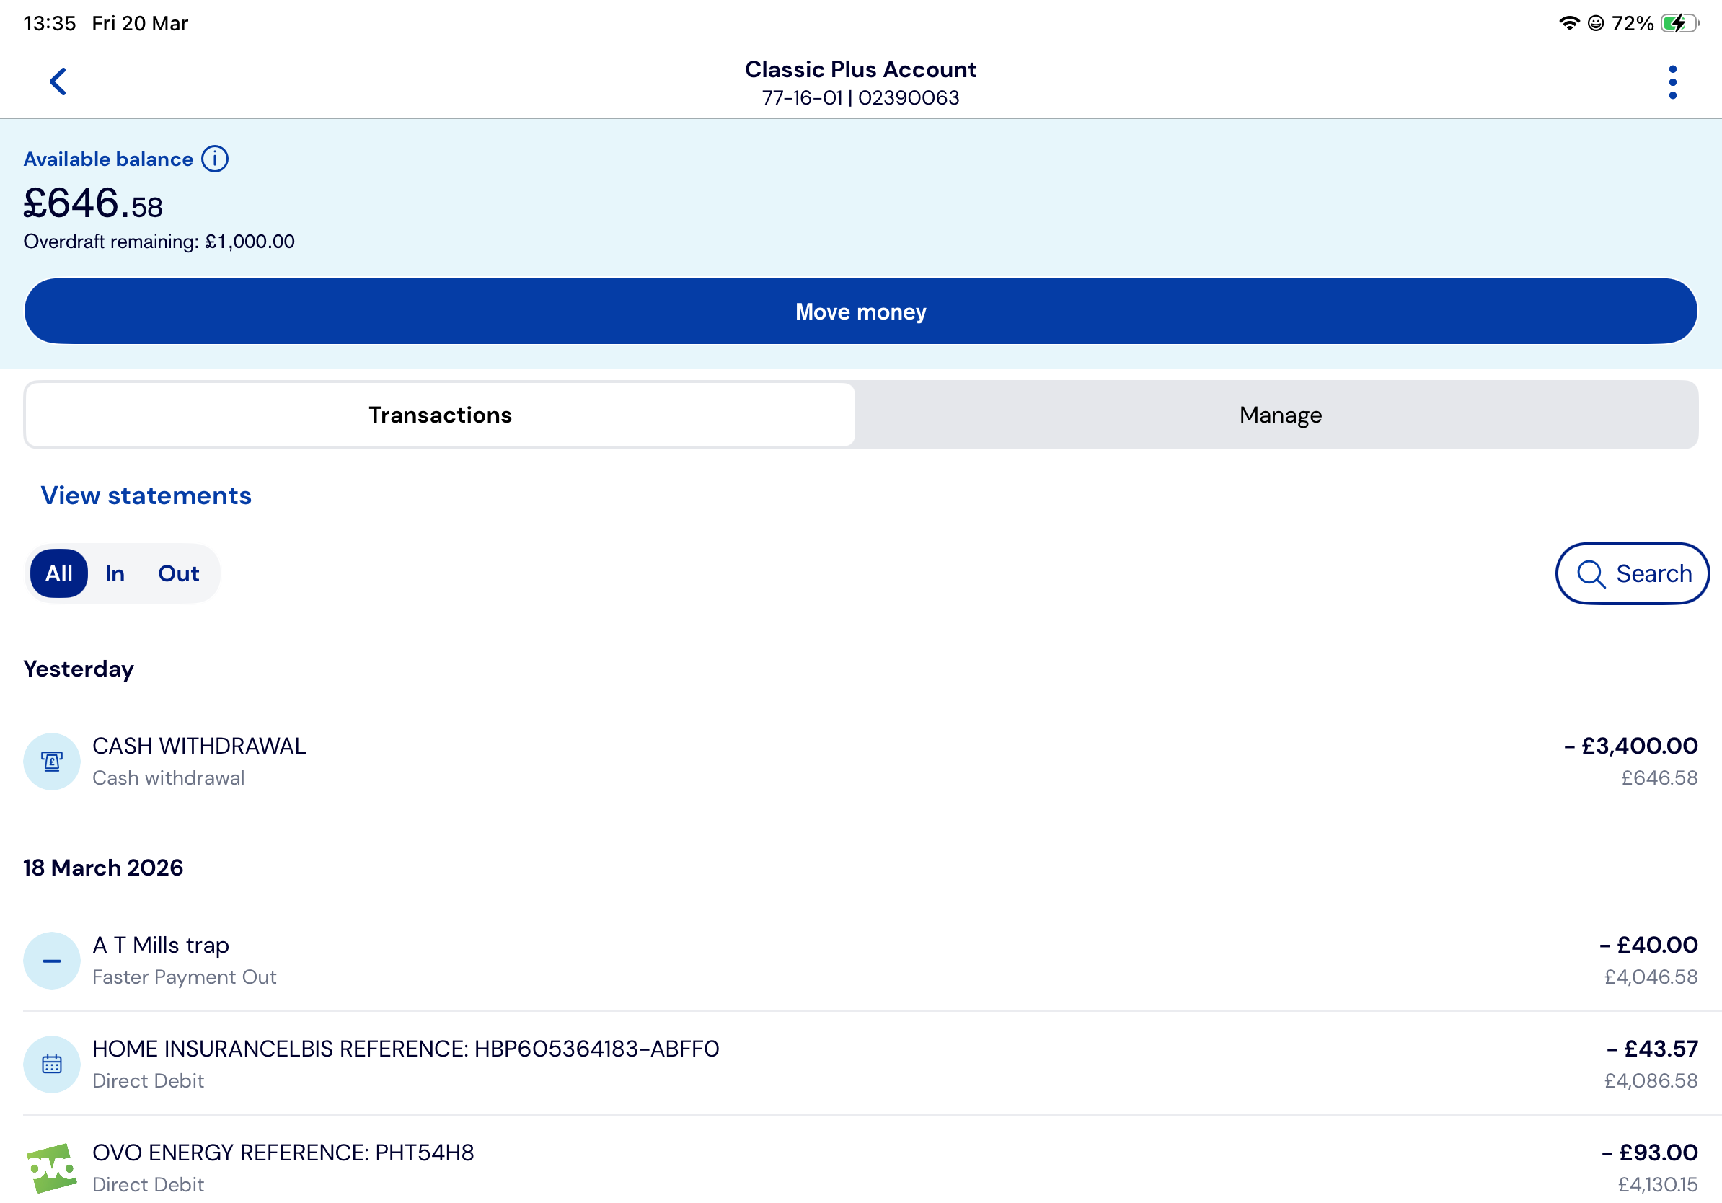Tap the Wi-Fi status icon
Image resolution: width=1722 pixels, height=1203 pixels.
coord(1569,23)
